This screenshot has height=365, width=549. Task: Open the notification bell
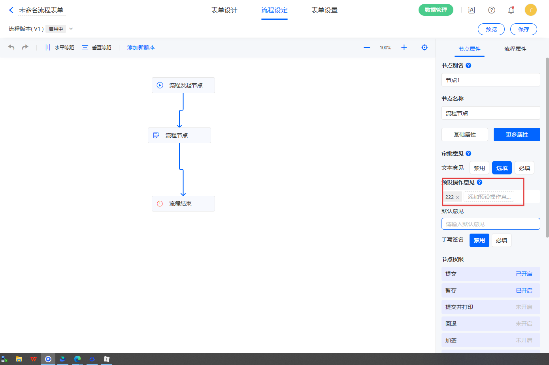(x=511, y=10)
